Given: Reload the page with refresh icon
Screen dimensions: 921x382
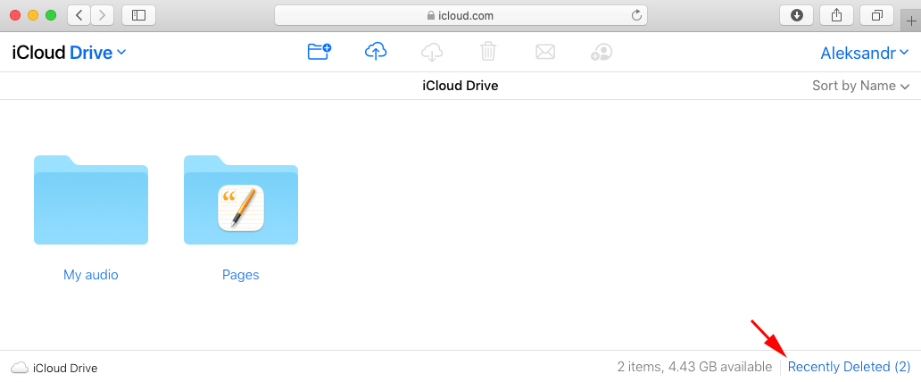Looking at the screenshot, I should click(636, 16).
